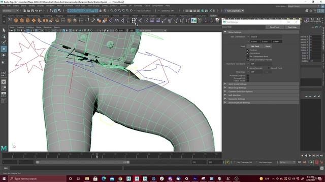The height and width of the screenshot is (182, 325).
Task: Activate the Scale tool in toolbox
Action: point(3,62)
